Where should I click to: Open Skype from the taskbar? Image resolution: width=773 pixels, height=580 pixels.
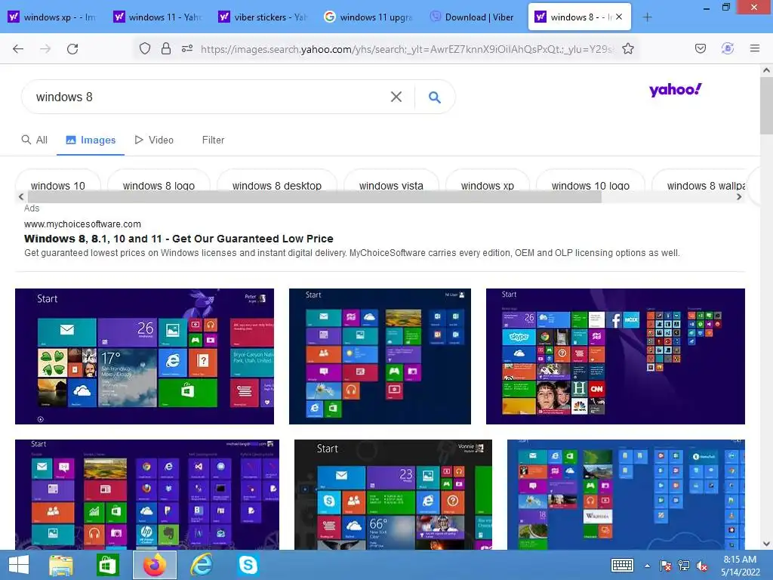248,565
